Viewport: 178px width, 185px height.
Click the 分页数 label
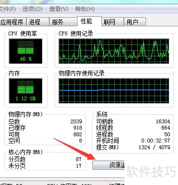coord(17,159)
